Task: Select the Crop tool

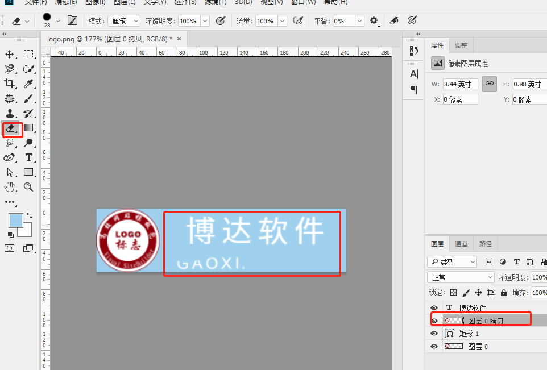Action: 10,84
